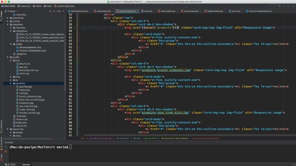Viewport: 296px width, 166px height.
Task: Select robots.txt file
Action: [x=20, y=126]
